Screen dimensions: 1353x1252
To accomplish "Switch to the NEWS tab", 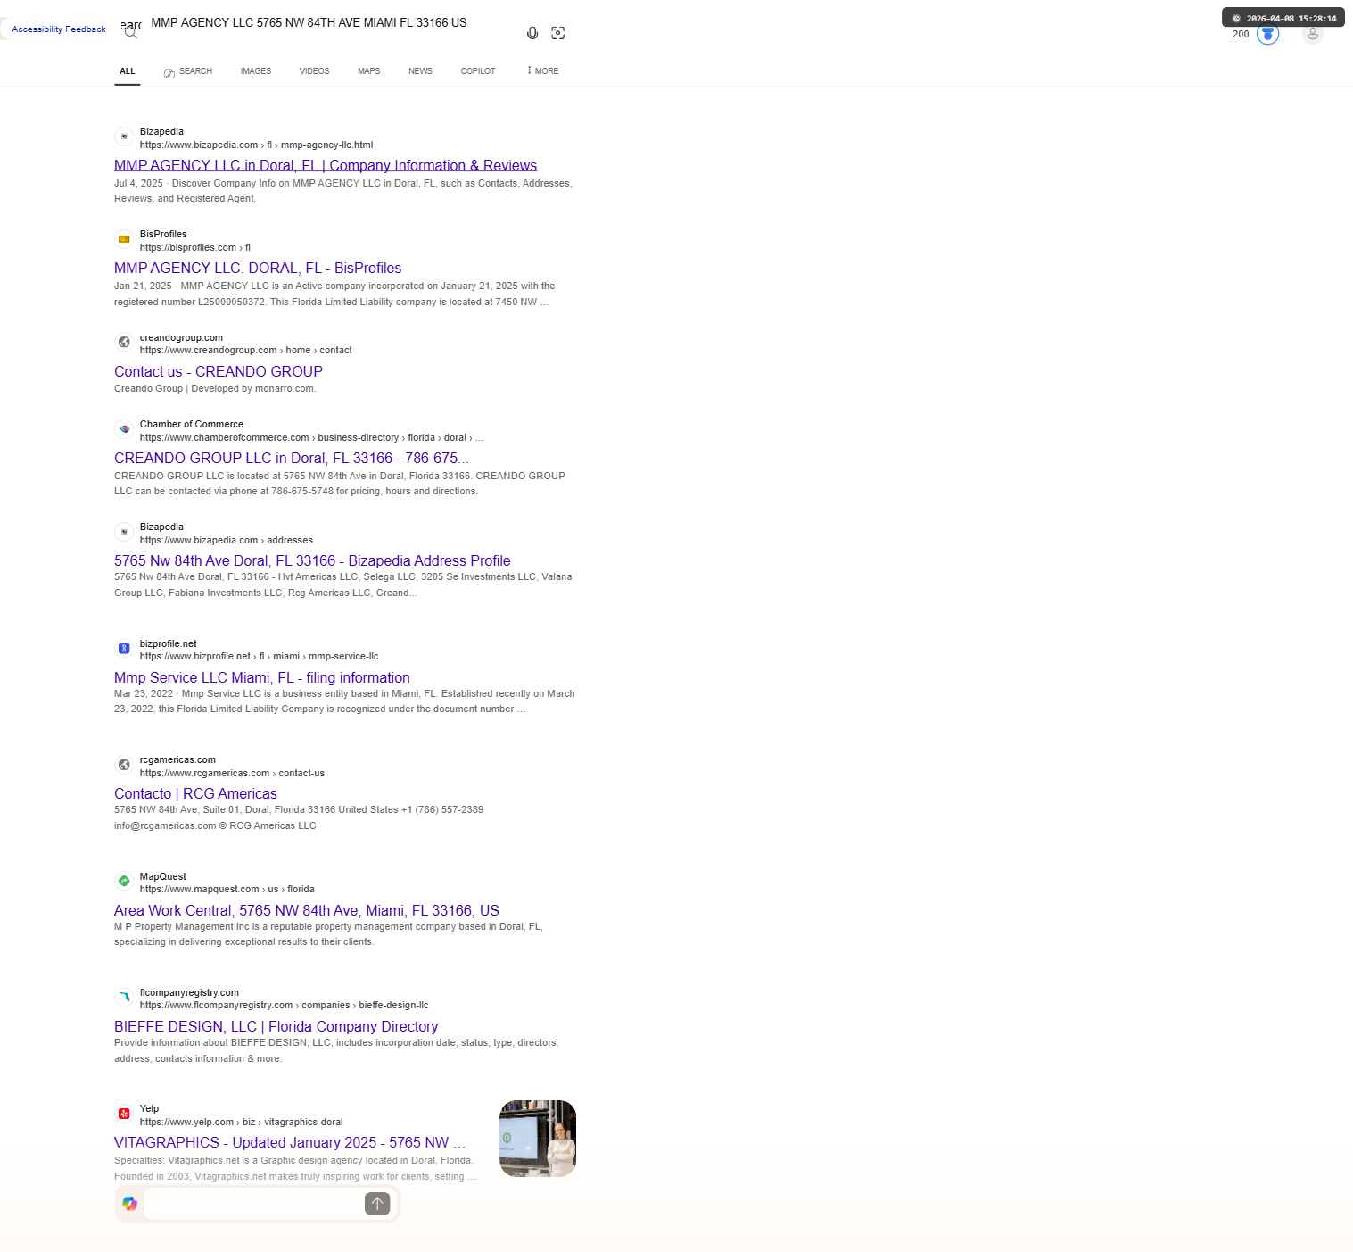I will (x=420, y=71).
